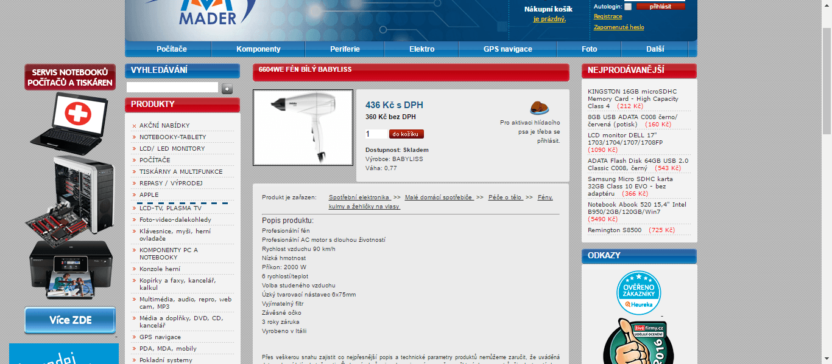Open Konzole herní category

160,269
